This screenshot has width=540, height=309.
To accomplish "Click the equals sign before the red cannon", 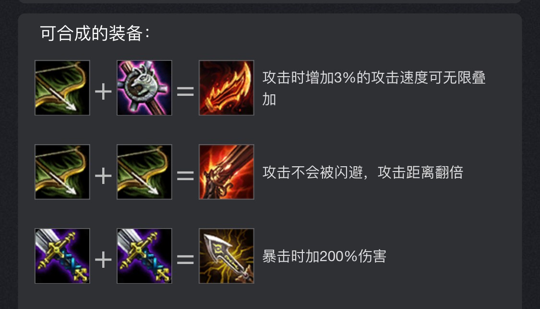I will coord(185,176).
